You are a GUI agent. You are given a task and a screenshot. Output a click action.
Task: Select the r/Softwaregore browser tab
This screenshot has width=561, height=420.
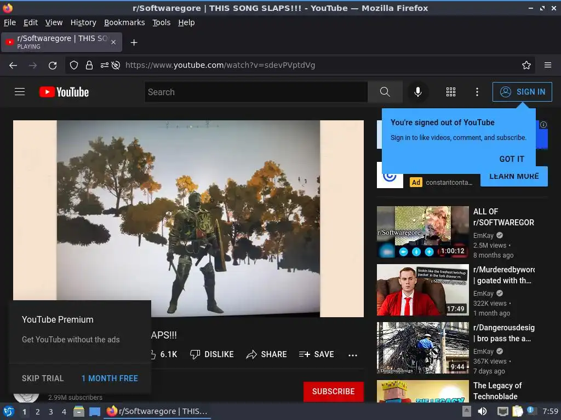pos(62,42)
